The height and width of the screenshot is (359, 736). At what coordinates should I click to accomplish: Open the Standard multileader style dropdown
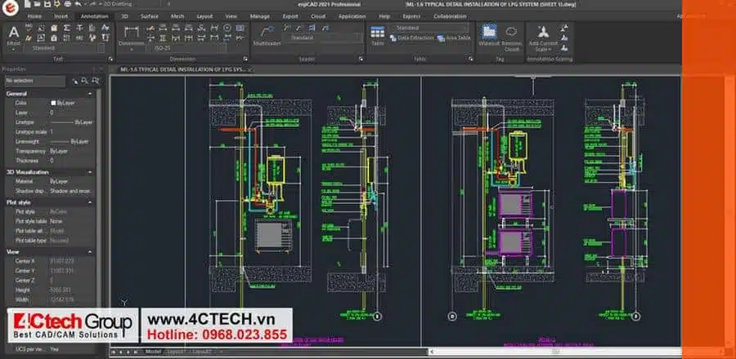pyautogui.click(x=322, y=38)
